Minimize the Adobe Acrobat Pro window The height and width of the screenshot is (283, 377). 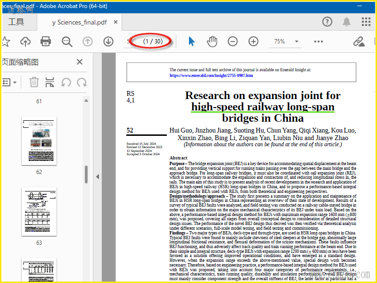click(360, 6)
